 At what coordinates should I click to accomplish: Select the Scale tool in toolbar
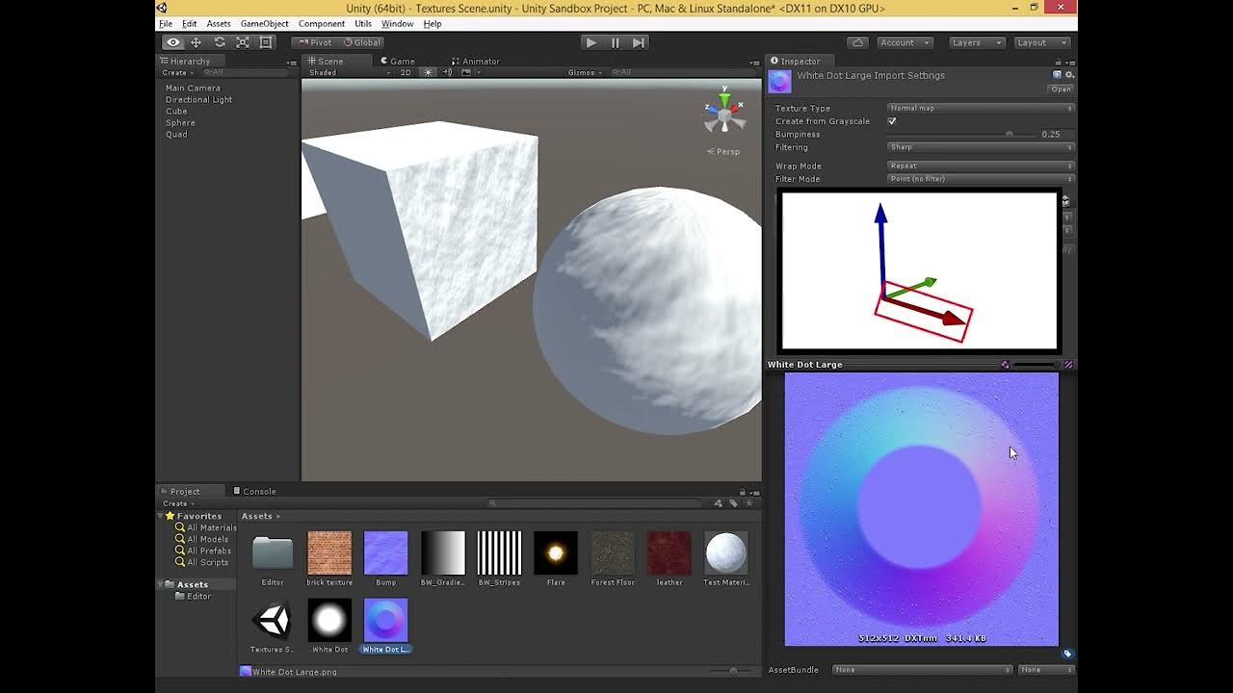click(x=243, y=42)
